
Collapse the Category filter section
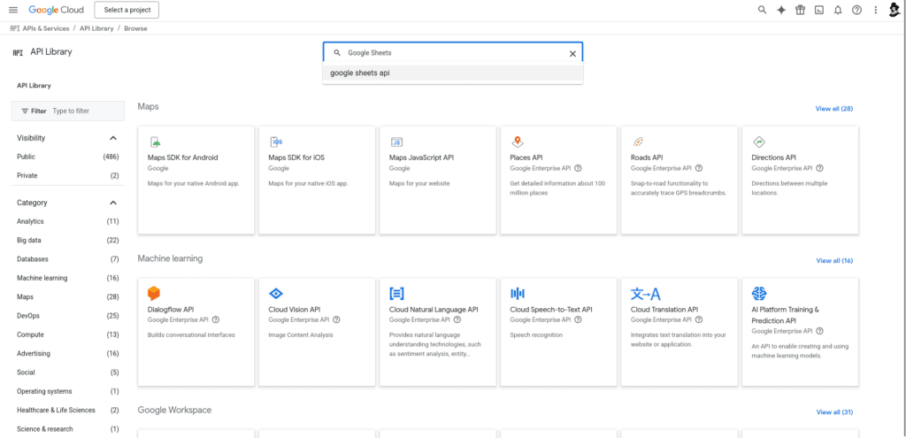point(113,203)
